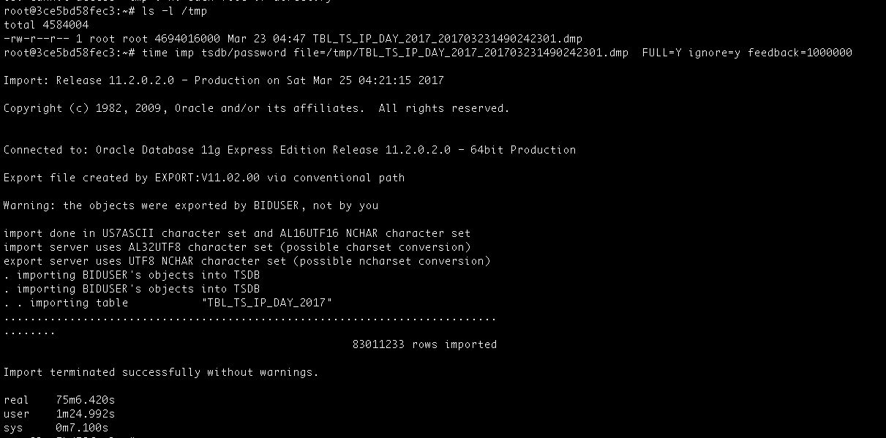Click the 'feedback=1000000' parameter

click(x=800, y=53)
